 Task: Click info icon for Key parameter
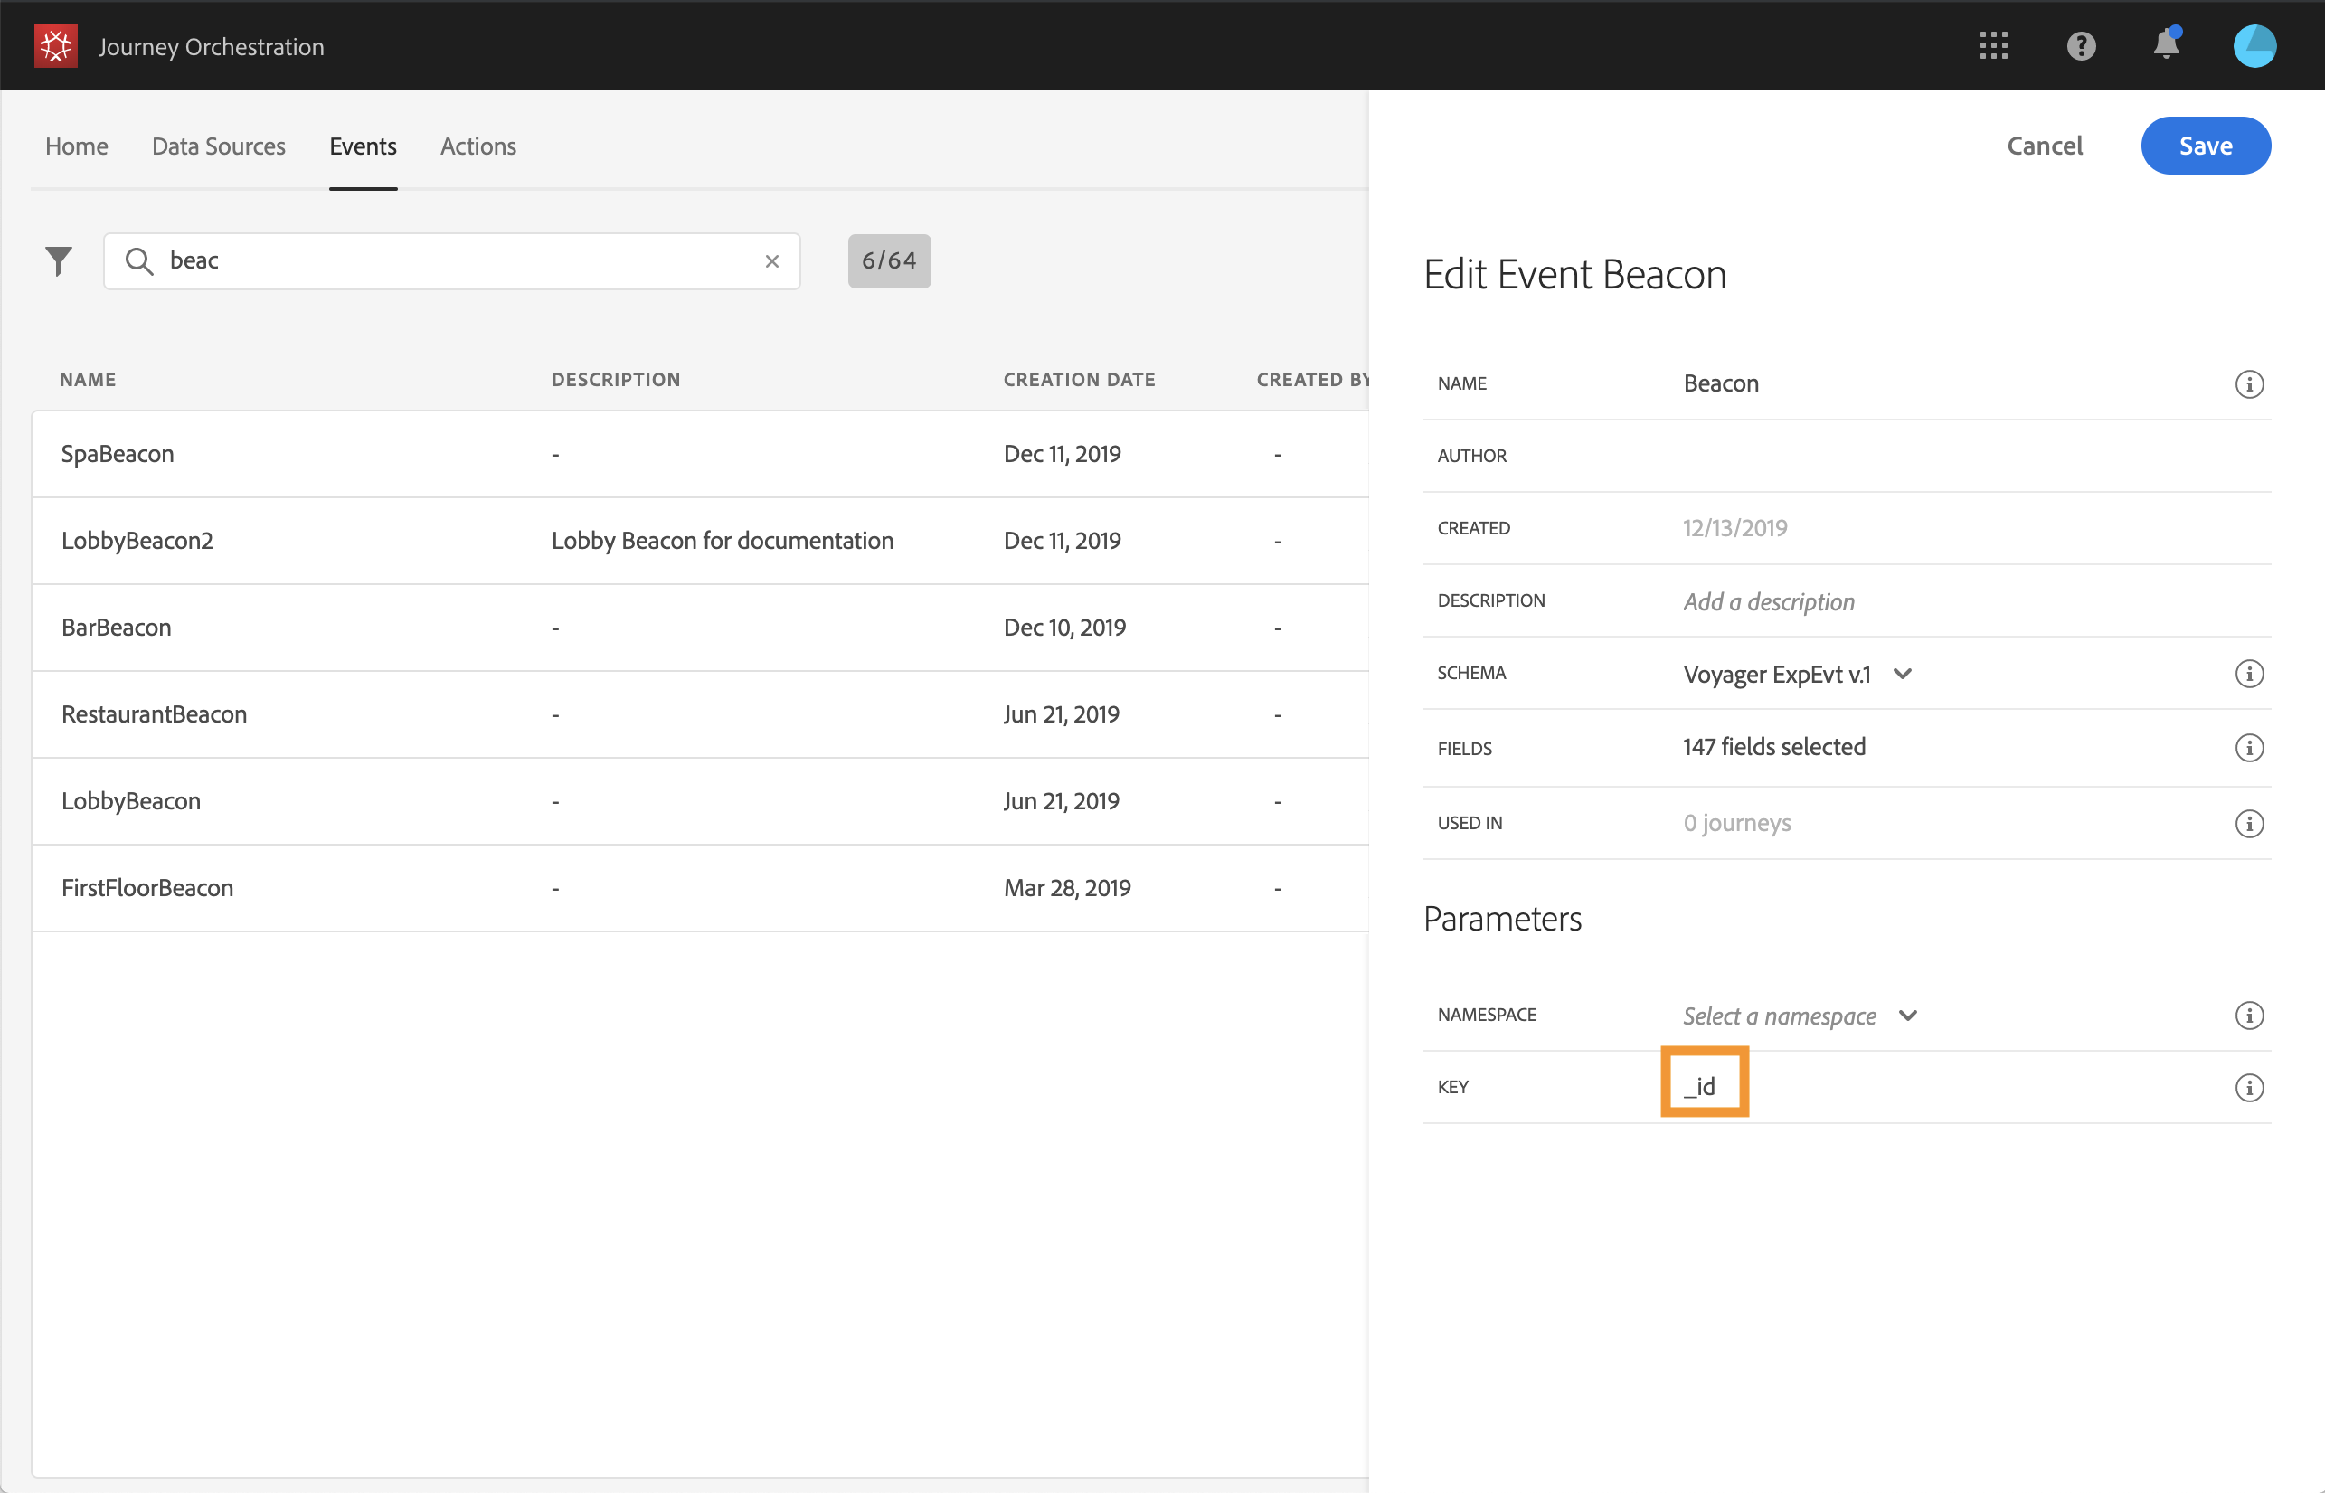[x=2248, y=1087]
